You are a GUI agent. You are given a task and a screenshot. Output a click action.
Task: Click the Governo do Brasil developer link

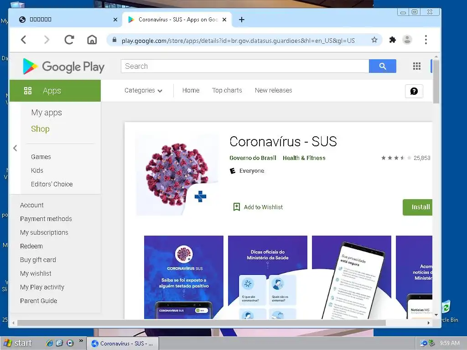click(253, 158)
